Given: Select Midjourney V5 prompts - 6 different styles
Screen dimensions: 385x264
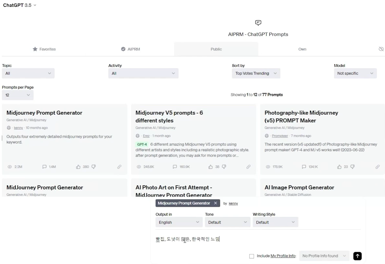Looking at the screenshot, I should (x=169, y=117).
